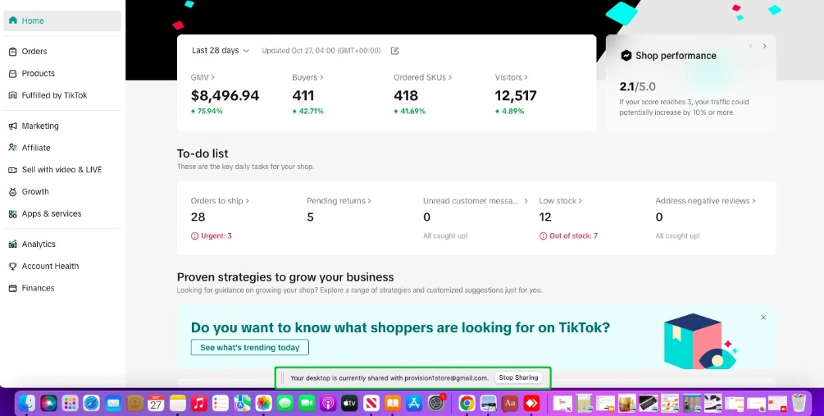The width and height of the screenshot is (824, 416).
Task: Expand the Last 28 days dropdown
Action: coord(221,51)
